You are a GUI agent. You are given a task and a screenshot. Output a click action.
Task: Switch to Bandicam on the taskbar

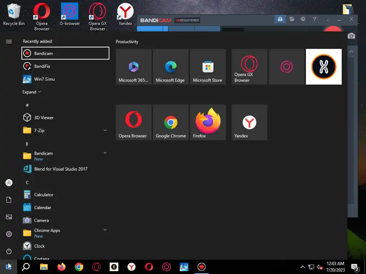click(202, 267)
